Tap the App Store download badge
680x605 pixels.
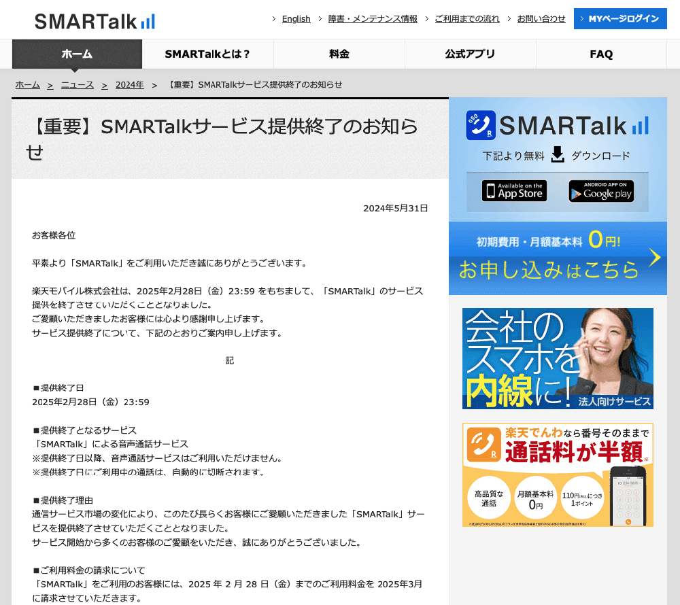pos(513,191)
